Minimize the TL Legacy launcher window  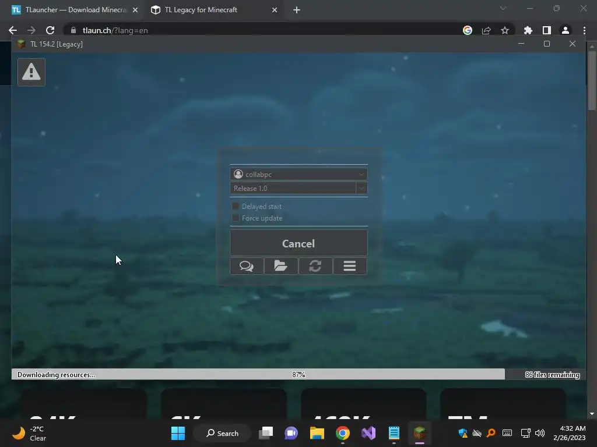coord(521,44)
